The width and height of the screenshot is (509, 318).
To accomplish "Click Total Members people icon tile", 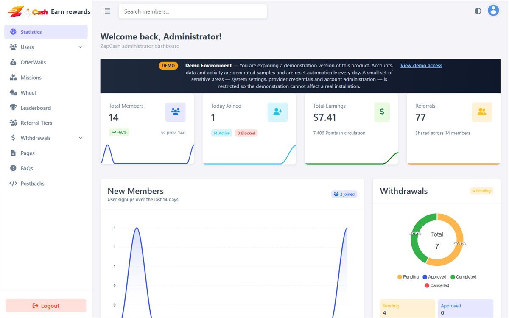I will (176, 112).
